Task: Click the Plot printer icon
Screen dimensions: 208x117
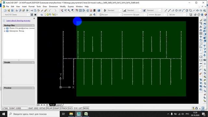Action: (17, 10)
